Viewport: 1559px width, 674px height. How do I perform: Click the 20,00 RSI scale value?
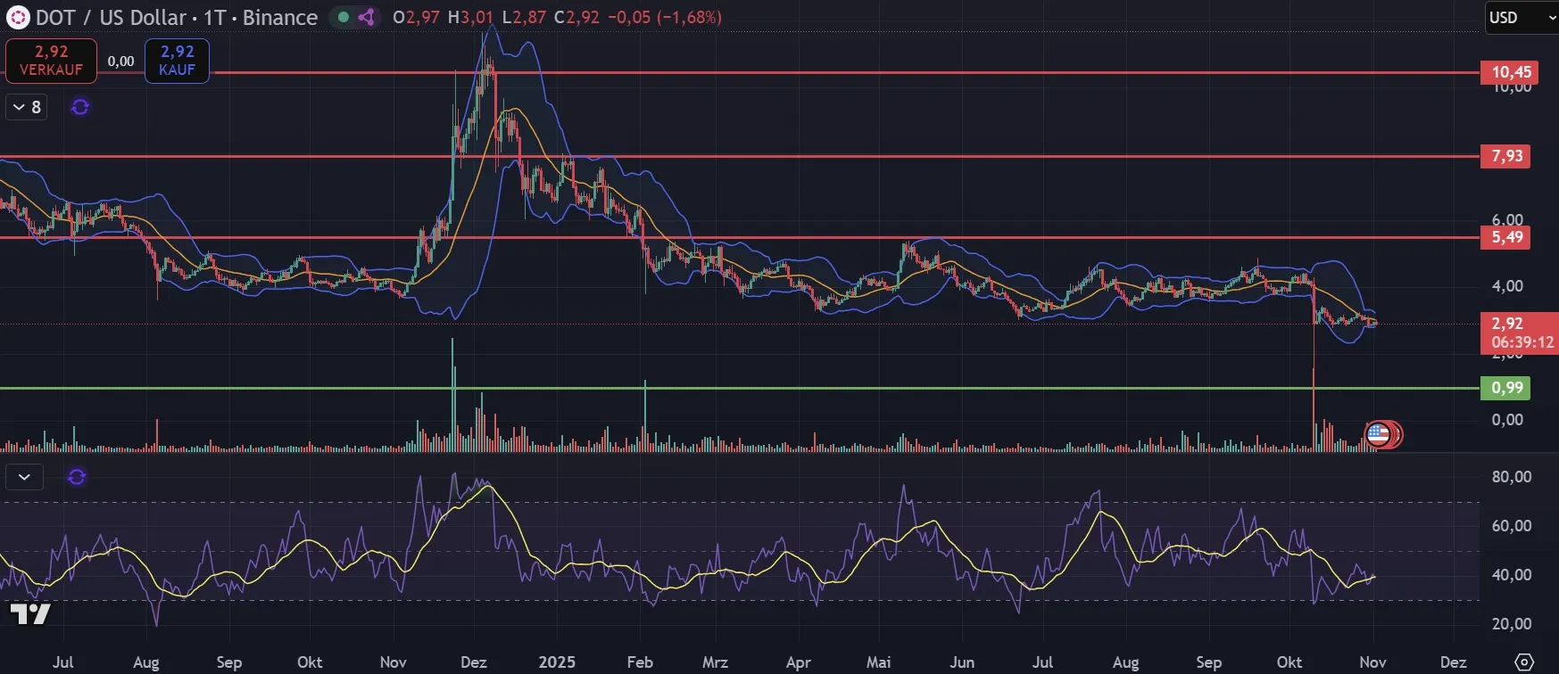(x=1512, y=624)
